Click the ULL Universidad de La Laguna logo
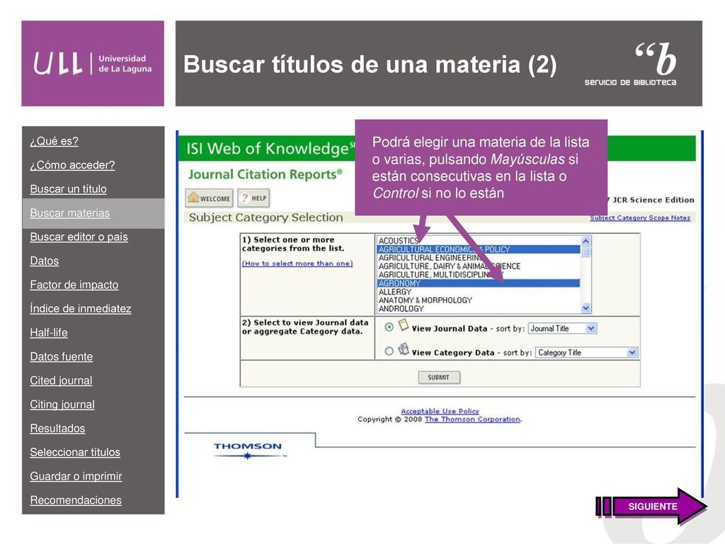The height and width of the screenshot is (544, 725). [x=93, y=63]
